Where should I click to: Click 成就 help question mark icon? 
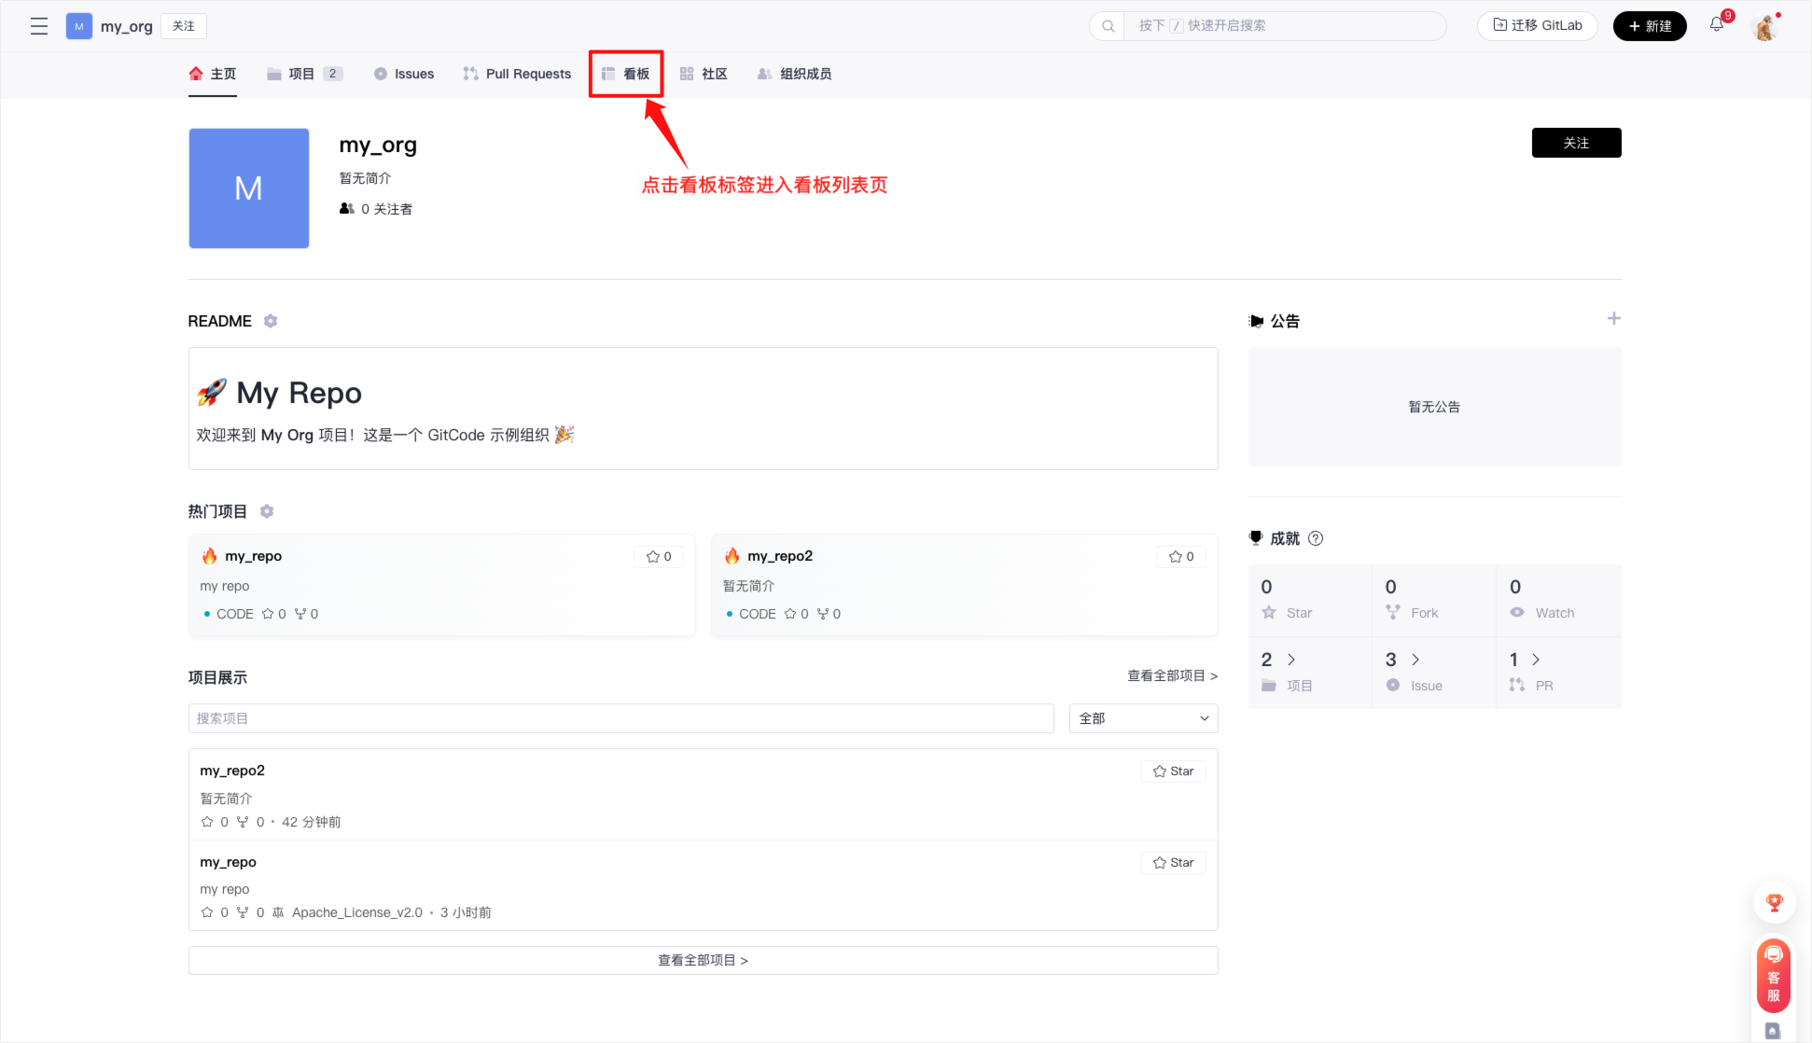(1316, 538)
